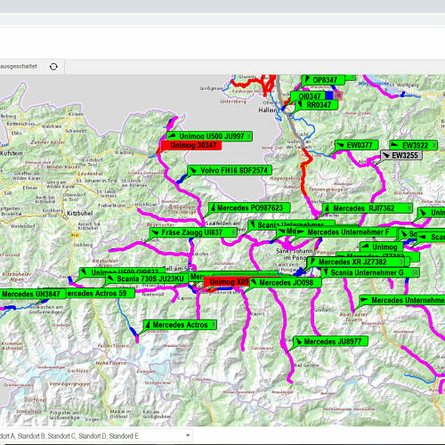Open the Unimog U500 JU997 label
Screen dimensions: 445x445
[x=209, y=136]
